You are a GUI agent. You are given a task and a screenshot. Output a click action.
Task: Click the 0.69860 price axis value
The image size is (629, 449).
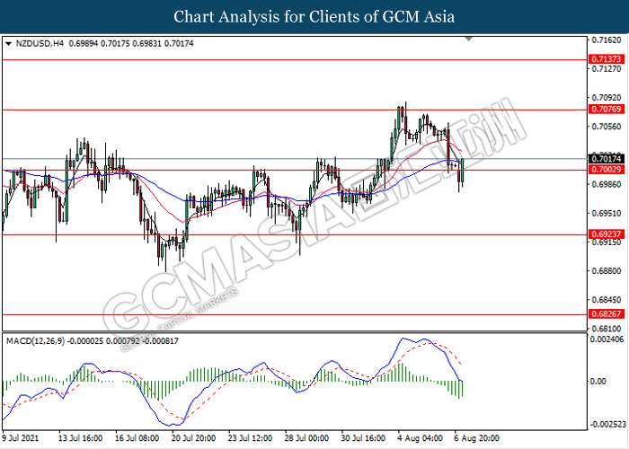(x=607, y=184)
